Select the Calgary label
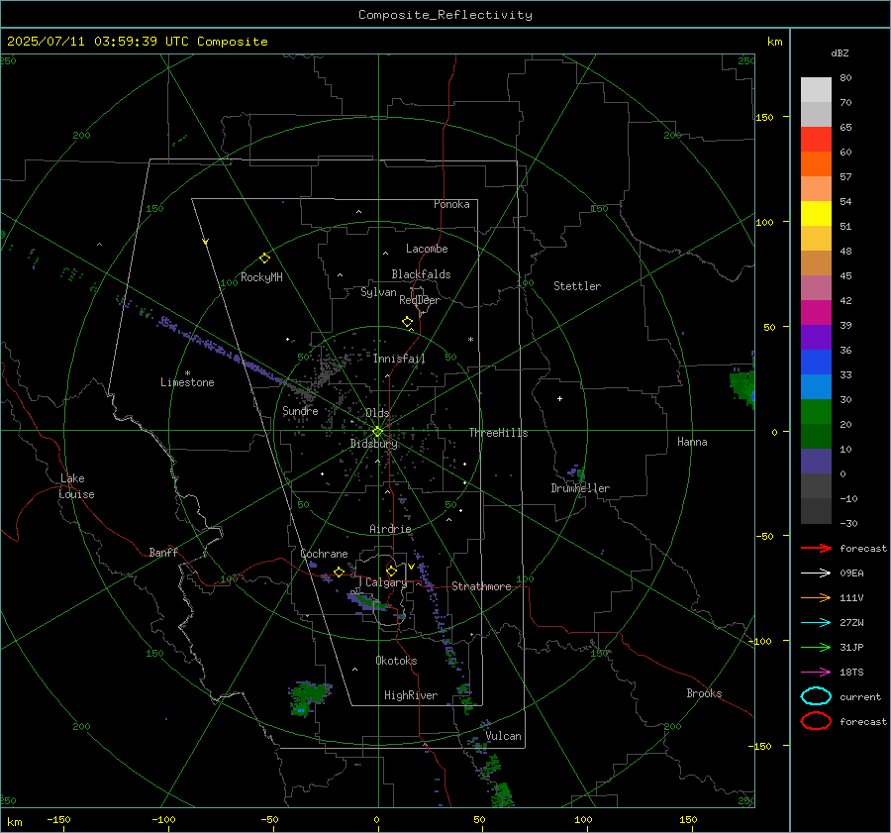 [x=386, y=582]
